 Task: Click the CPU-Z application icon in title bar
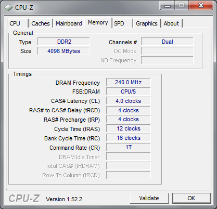(8, 8)
